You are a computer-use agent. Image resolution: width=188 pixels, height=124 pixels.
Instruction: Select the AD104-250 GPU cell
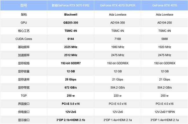[x=165, y=23]
